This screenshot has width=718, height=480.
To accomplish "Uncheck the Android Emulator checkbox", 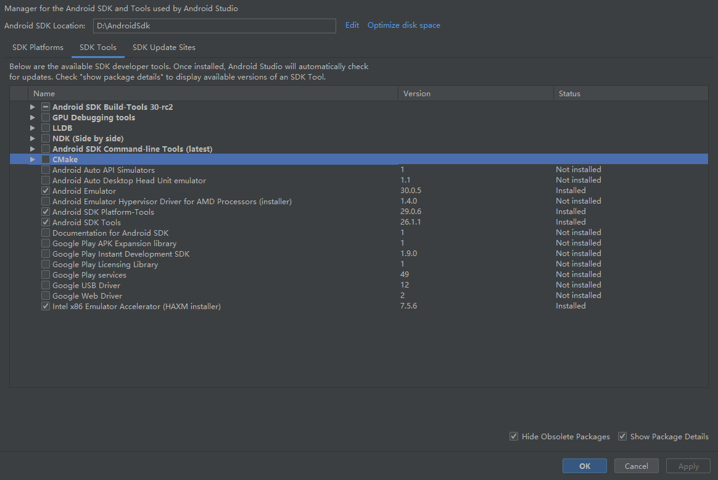I will point(45,191).
